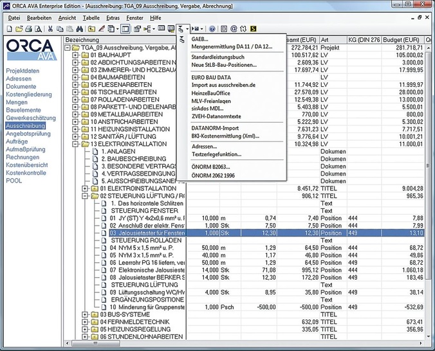Click the yellow S toolbar icon
The width and height of the screenshot is (435, 351).
tap(254, 29)
